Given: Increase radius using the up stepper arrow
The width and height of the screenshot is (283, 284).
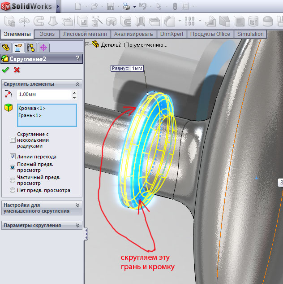Looking at the screenshot, I should (74, 92).
